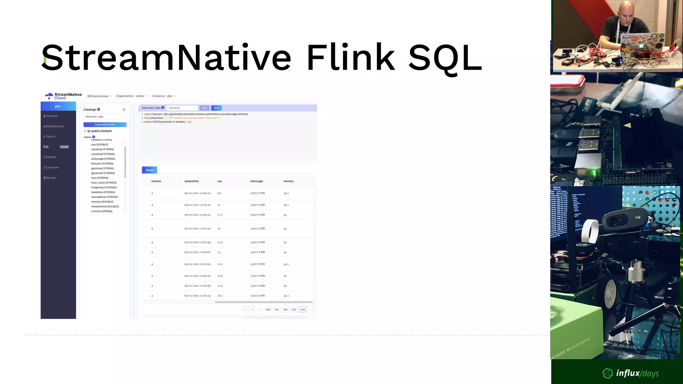Select the cpu (DOUBLE) column
Screen dimensions: 683x384
(x=100, y=145)
